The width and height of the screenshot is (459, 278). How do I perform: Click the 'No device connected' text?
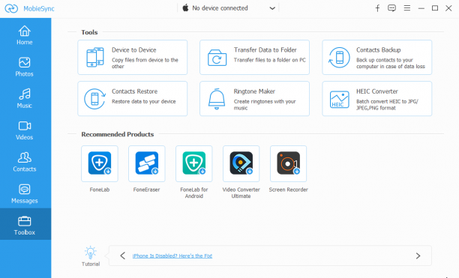(220, 8)
